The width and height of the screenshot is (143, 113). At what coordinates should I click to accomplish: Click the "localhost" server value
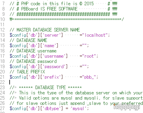[95, 35]
